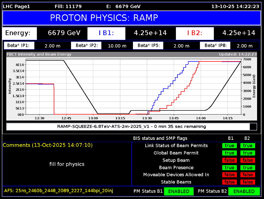Click the Beta* IP2 value of 10.00 m

117,46
